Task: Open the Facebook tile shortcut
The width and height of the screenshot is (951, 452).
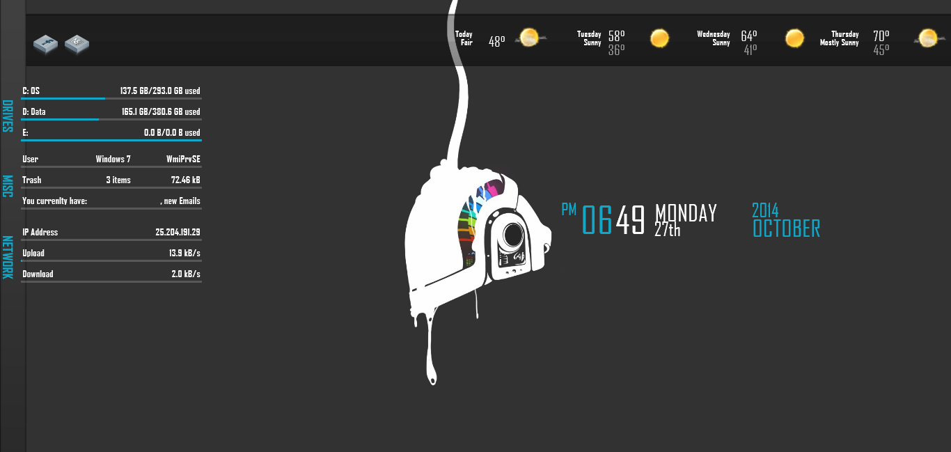Action: 45,45
